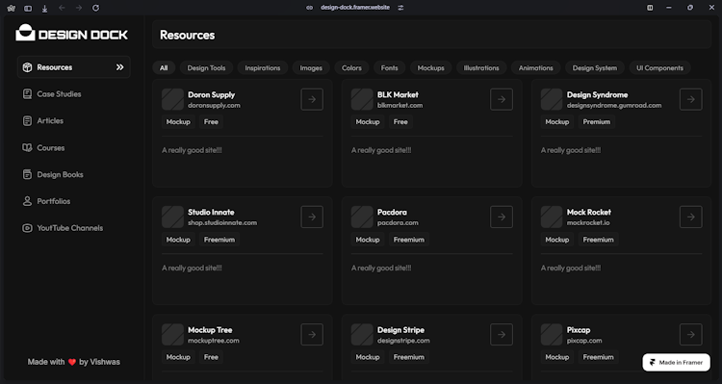The image size is (722, 384).
Task: Open the Design Syndrome thumbnail
Action: [552, 99]
